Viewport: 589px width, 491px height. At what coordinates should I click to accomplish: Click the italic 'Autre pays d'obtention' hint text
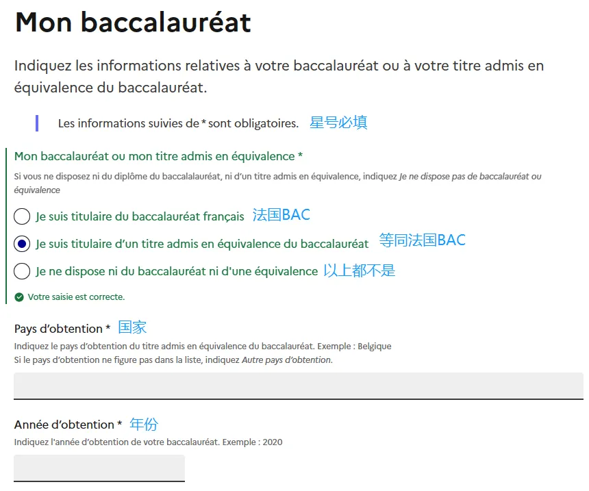286,360
